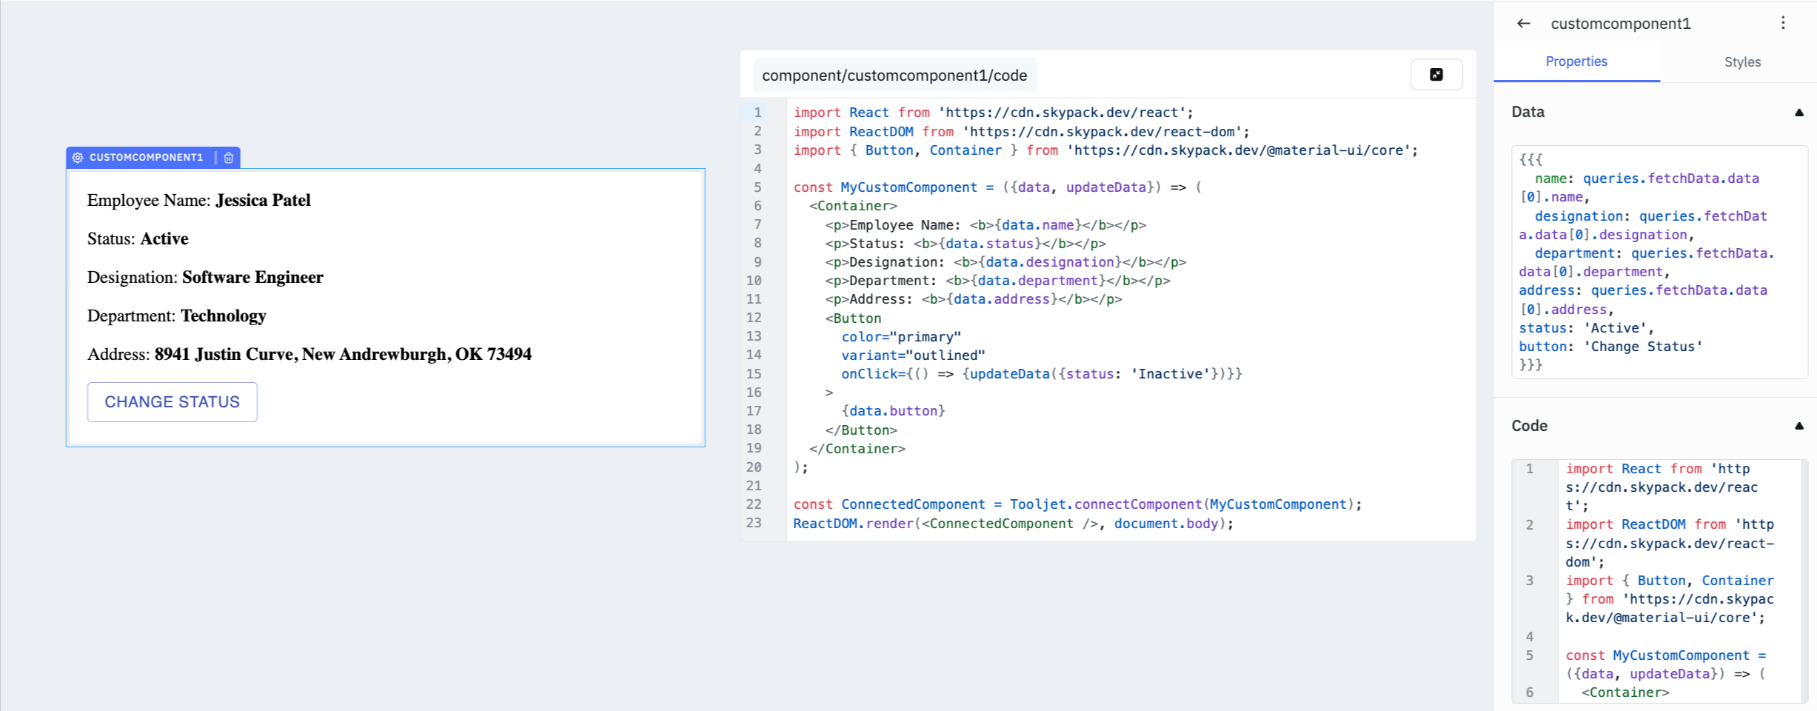Click the onClick line in popup editor
The image size is (1817, 711).
(x=1040, y=374)
